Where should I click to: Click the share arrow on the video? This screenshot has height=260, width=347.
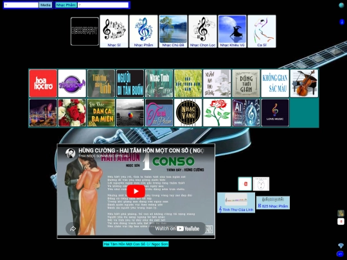(73, 229)
